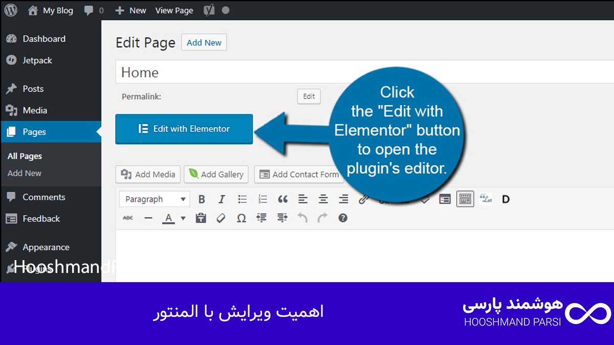Open the All Pages submenu link
Image resolution: width=614 pixels, height=345 pixels.
pyautogui.click(x=25, y=156)
